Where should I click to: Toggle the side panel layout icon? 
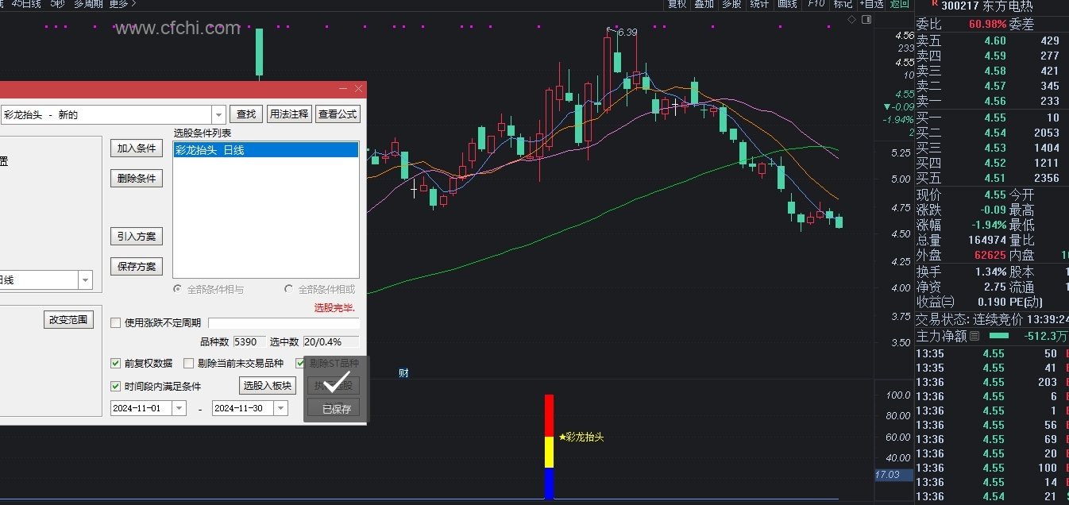pos(865,20)
